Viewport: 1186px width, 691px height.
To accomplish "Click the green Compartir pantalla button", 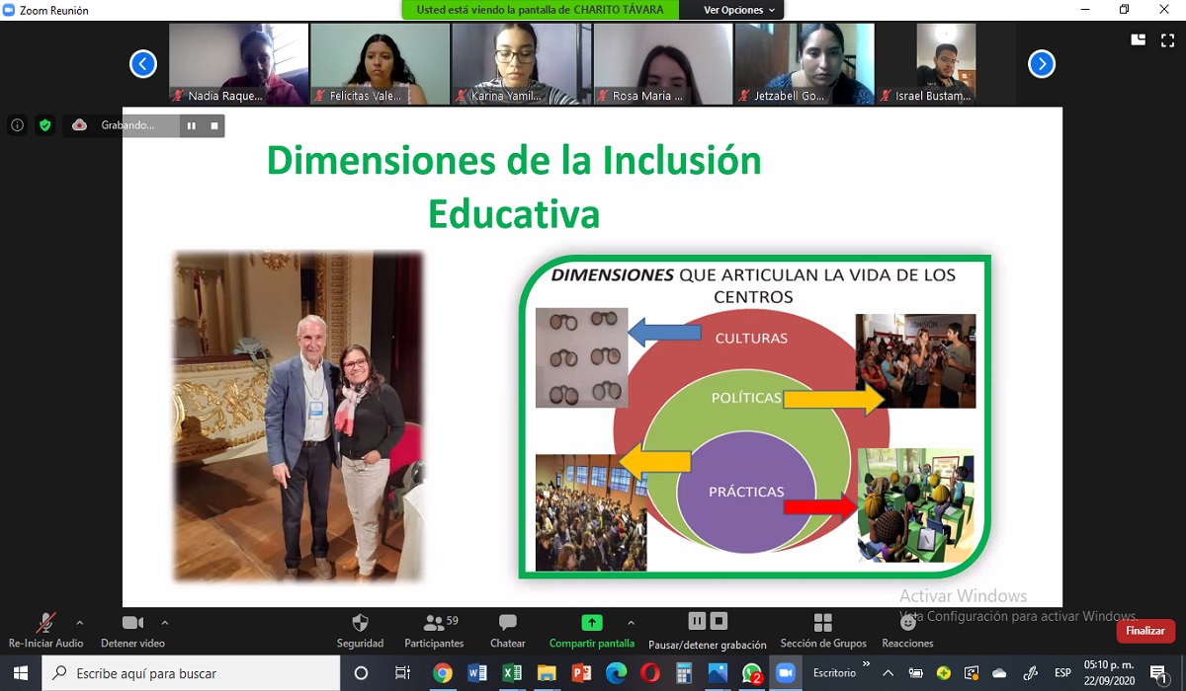I will point(592,631).
